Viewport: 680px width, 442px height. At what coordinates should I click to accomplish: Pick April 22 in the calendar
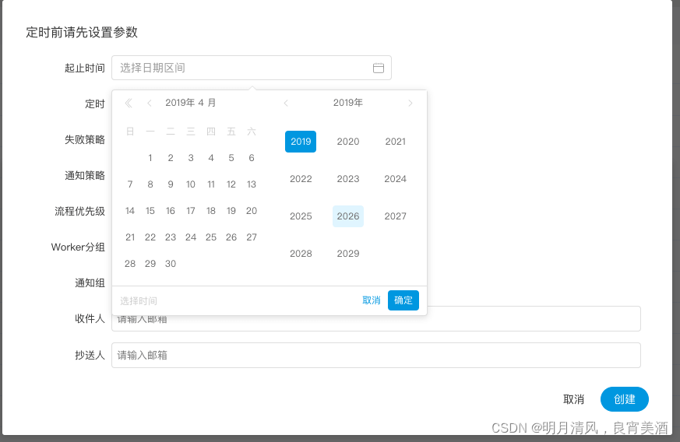150,237
